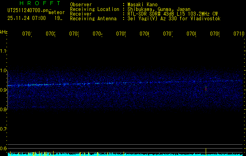Click the red meteor echo mark in spectrogram
Viewport: 246px width, 156px height.
coord(206,89)
